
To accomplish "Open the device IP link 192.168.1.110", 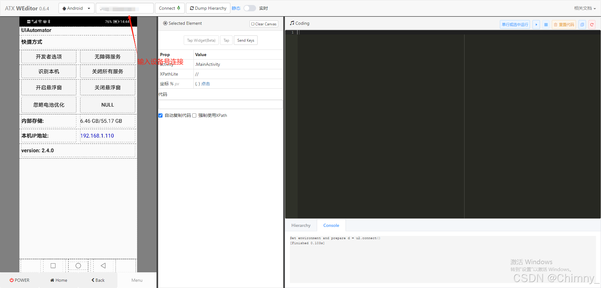I will tap(97, 136).
